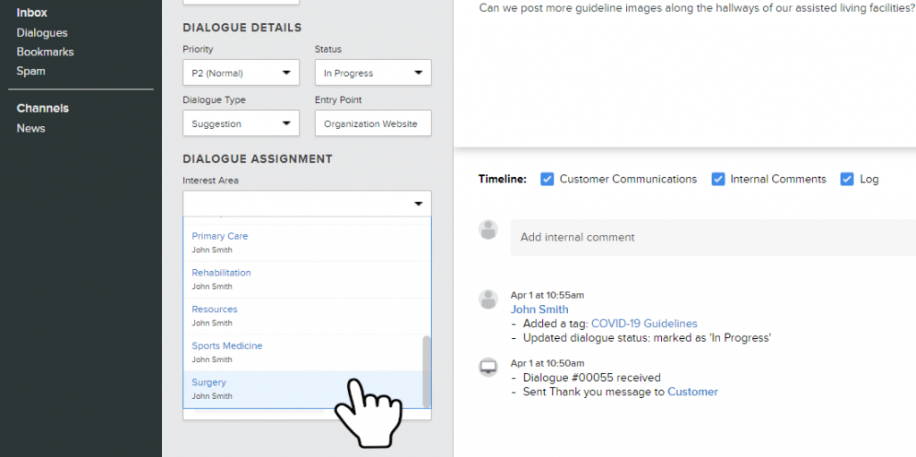The image size is (916, 457).
Task: Expand the Dialogue Type Suggestion dropdown
Action: (242, 123)
